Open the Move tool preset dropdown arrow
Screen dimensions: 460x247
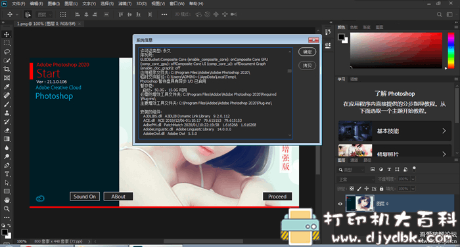pyautogui.click(x=16, y=14)
